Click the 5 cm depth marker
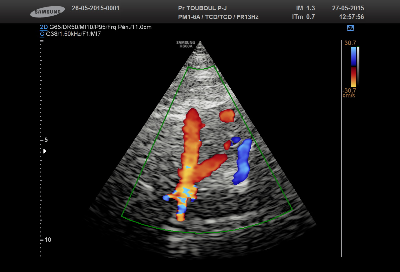 tap(46, 140)
